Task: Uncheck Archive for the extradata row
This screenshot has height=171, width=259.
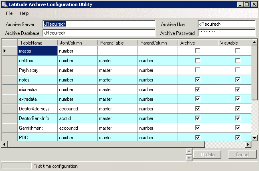Action: [x=198, y=99]
